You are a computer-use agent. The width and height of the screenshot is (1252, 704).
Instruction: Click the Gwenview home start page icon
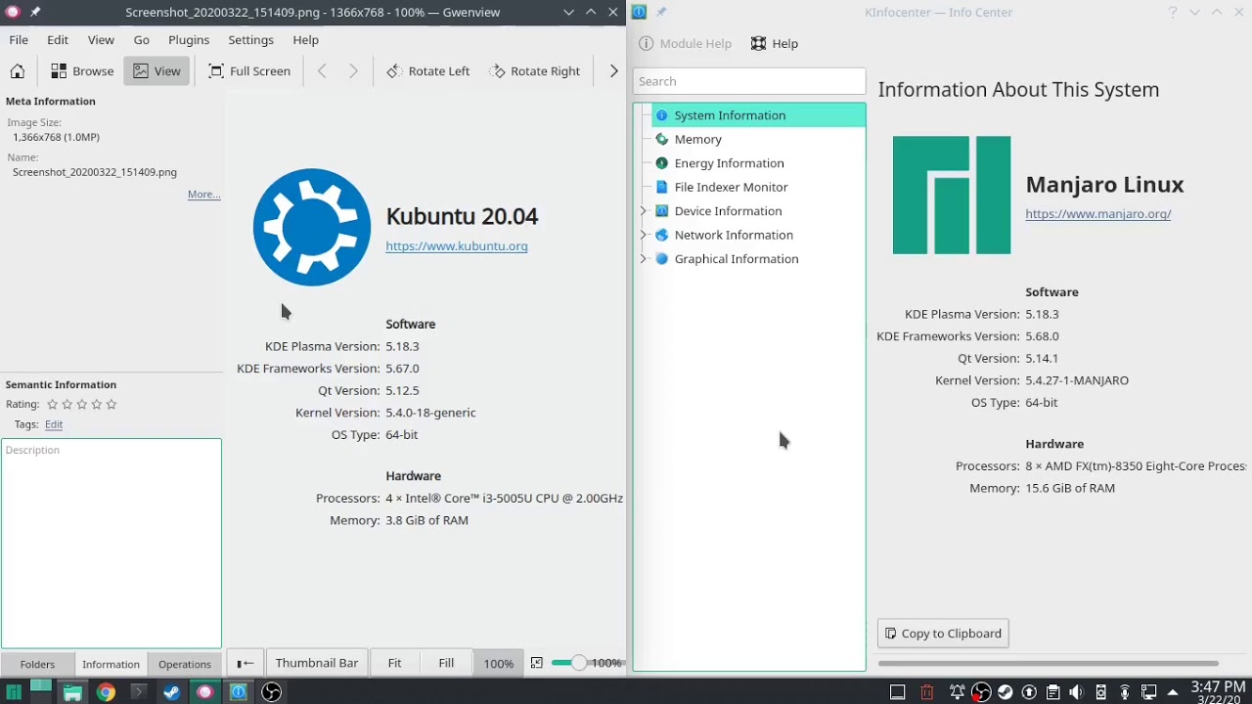click(17, 70)
